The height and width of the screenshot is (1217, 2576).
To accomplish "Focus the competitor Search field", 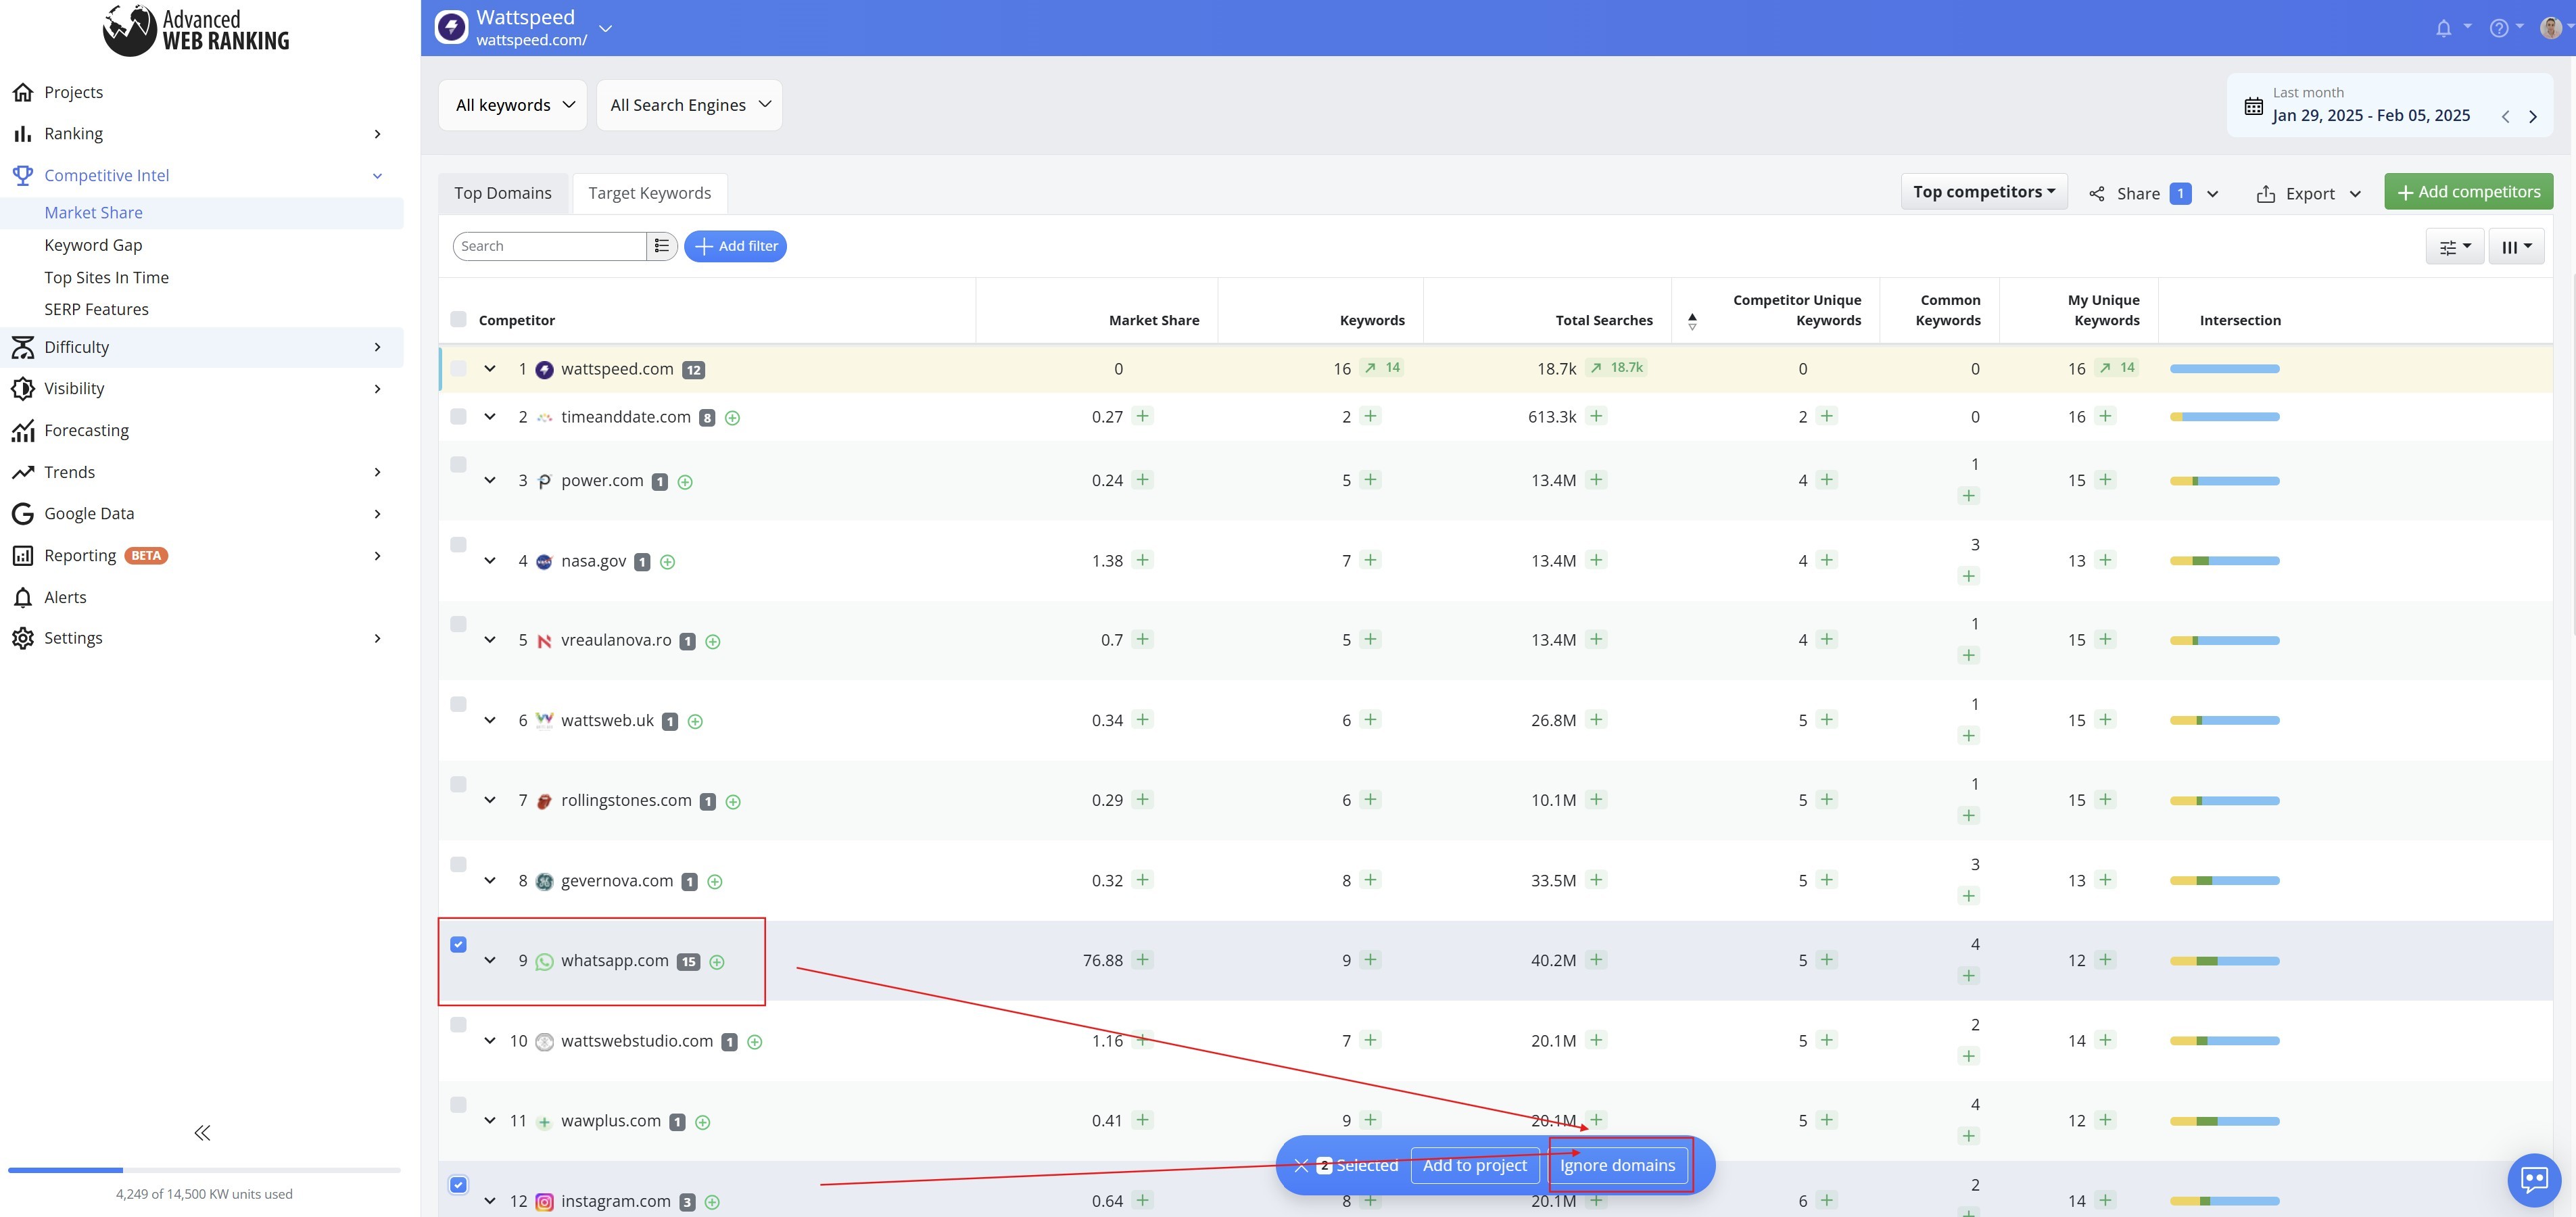I will click(549, 246).
